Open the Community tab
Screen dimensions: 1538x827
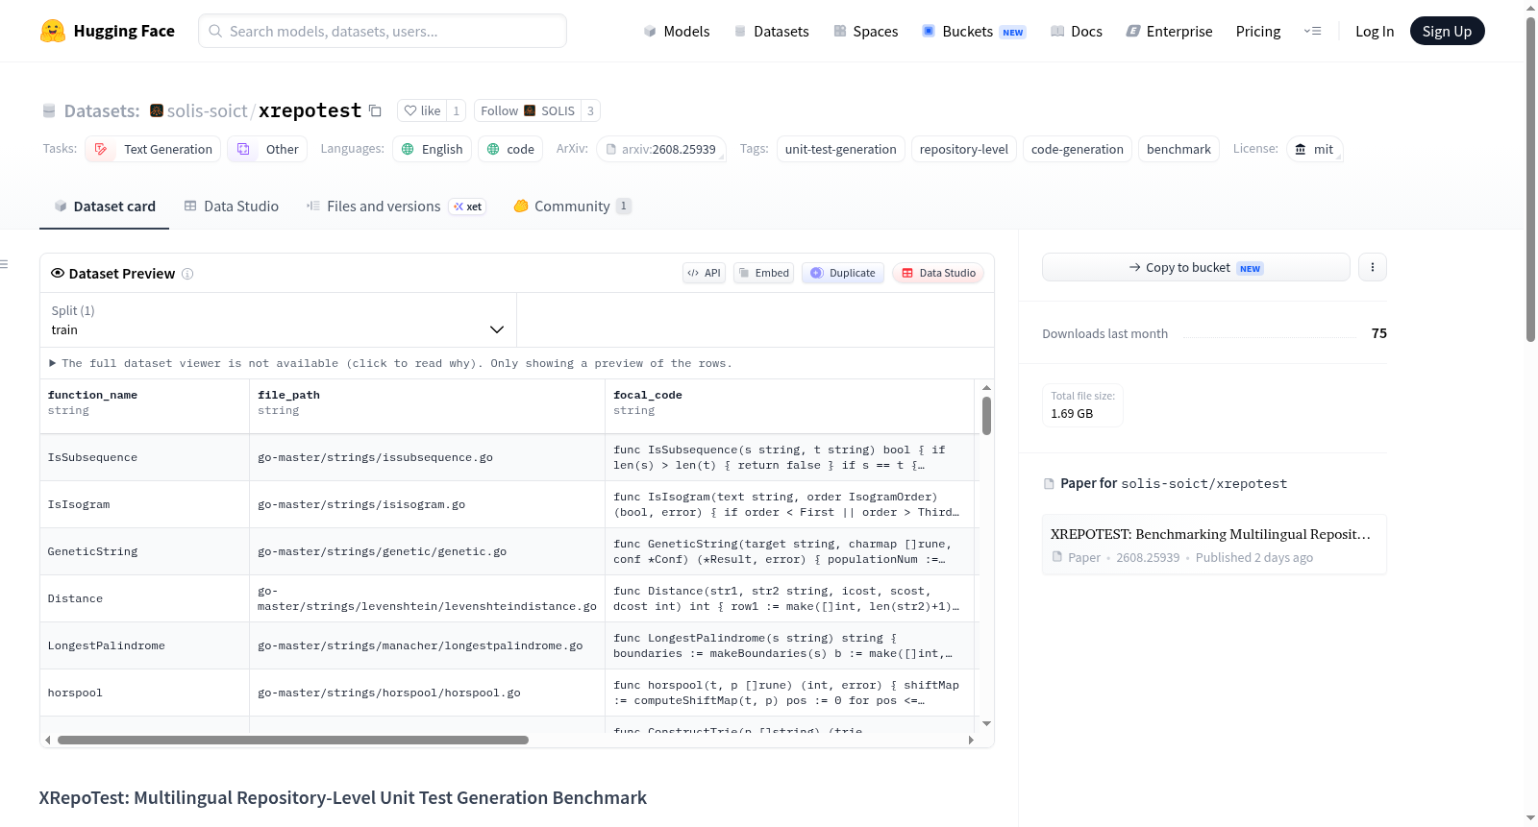[572, 206]
